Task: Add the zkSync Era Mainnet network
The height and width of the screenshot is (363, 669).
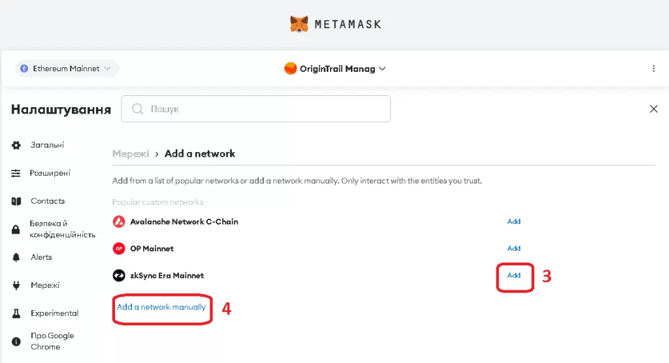Action: [514, 275]
